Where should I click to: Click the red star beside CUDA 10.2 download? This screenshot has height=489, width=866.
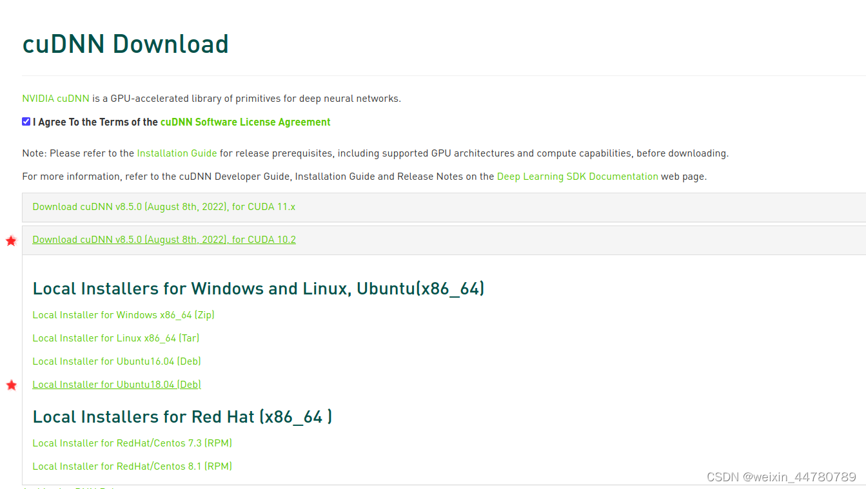11,240
